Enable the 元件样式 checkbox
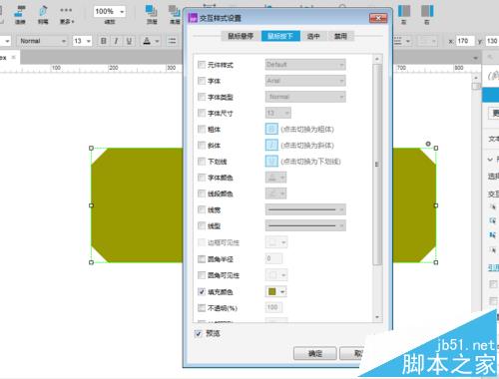 click(x=202, y=65)
